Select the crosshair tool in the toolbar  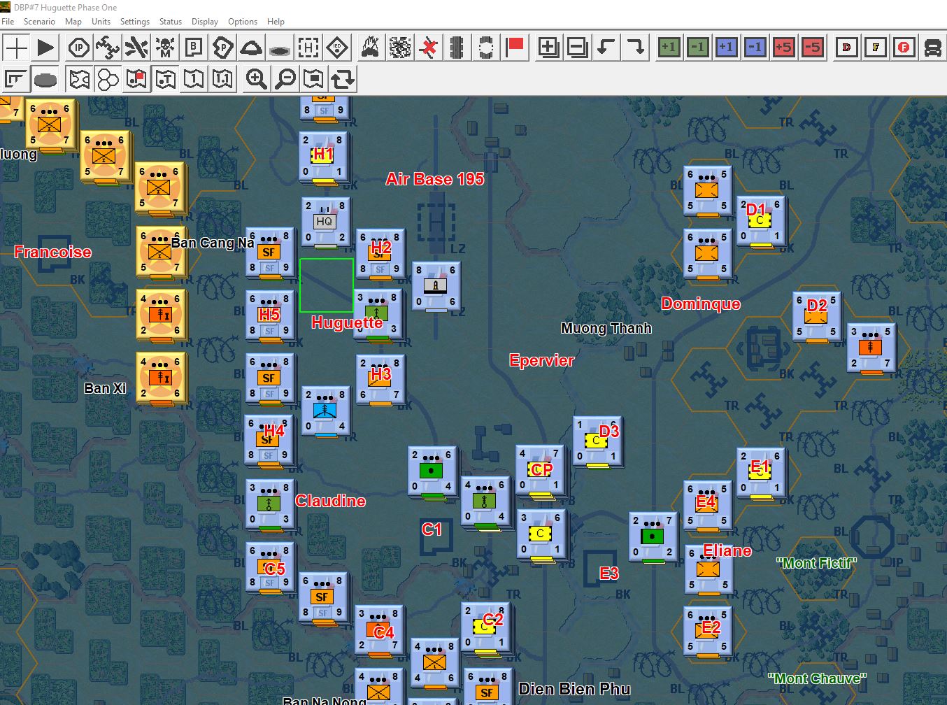point(16,48)
